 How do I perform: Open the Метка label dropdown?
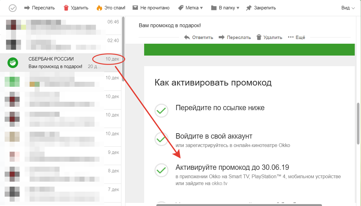(x=190, y=8)
